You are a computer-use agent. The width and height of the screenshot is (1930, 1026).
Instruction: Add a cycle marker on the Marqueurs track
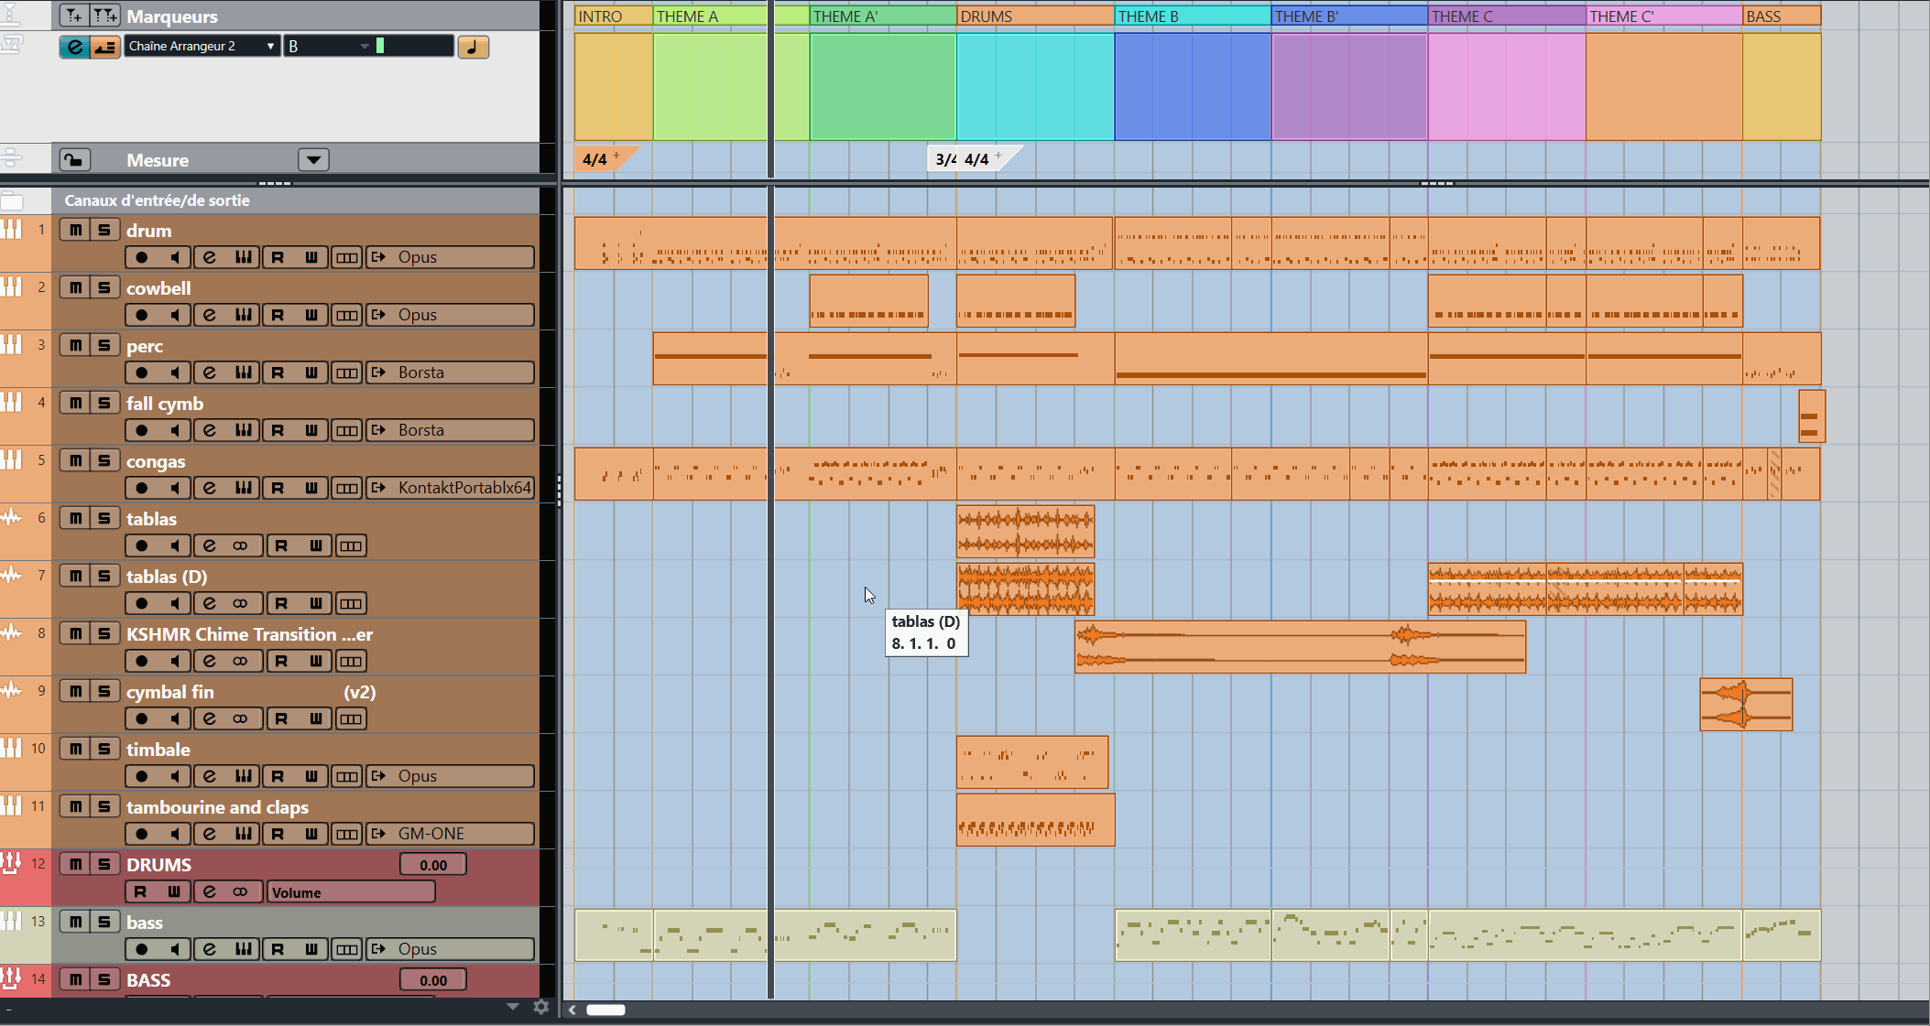(104, 15)
